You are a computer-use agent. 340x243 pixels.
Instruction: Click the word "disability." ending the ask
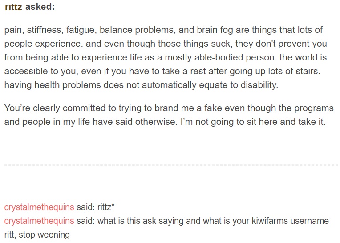[x=259, y=85]
